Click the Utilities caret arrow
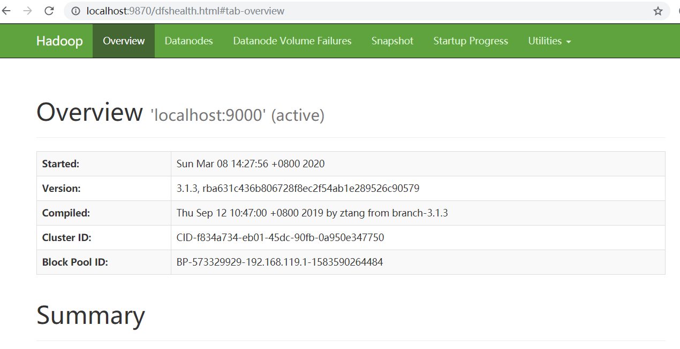680x349 pixels. coord(569,42)
